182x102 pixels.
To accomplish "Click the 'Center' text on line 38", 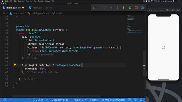I will point(34,37).
